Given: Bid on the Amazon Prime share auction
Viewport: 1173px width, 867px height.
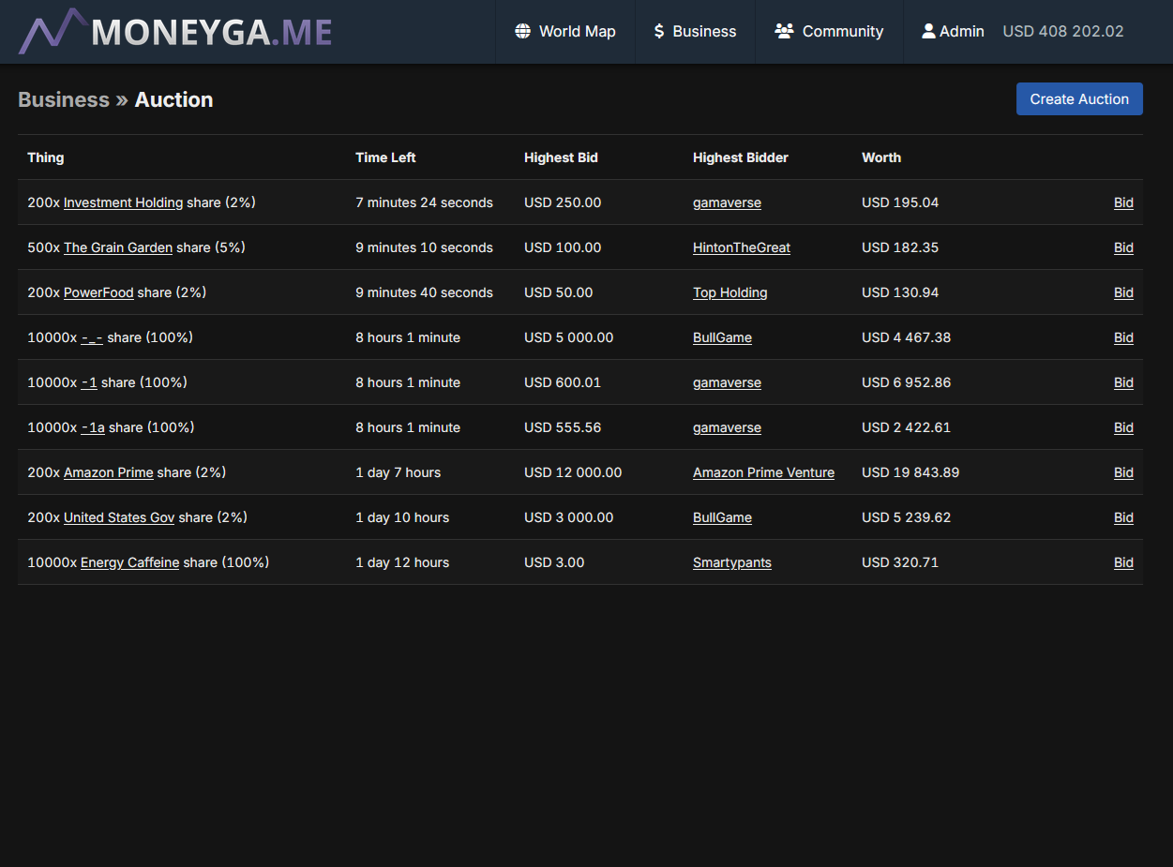Looking at the screenshot, I should tap(1123, 472).
